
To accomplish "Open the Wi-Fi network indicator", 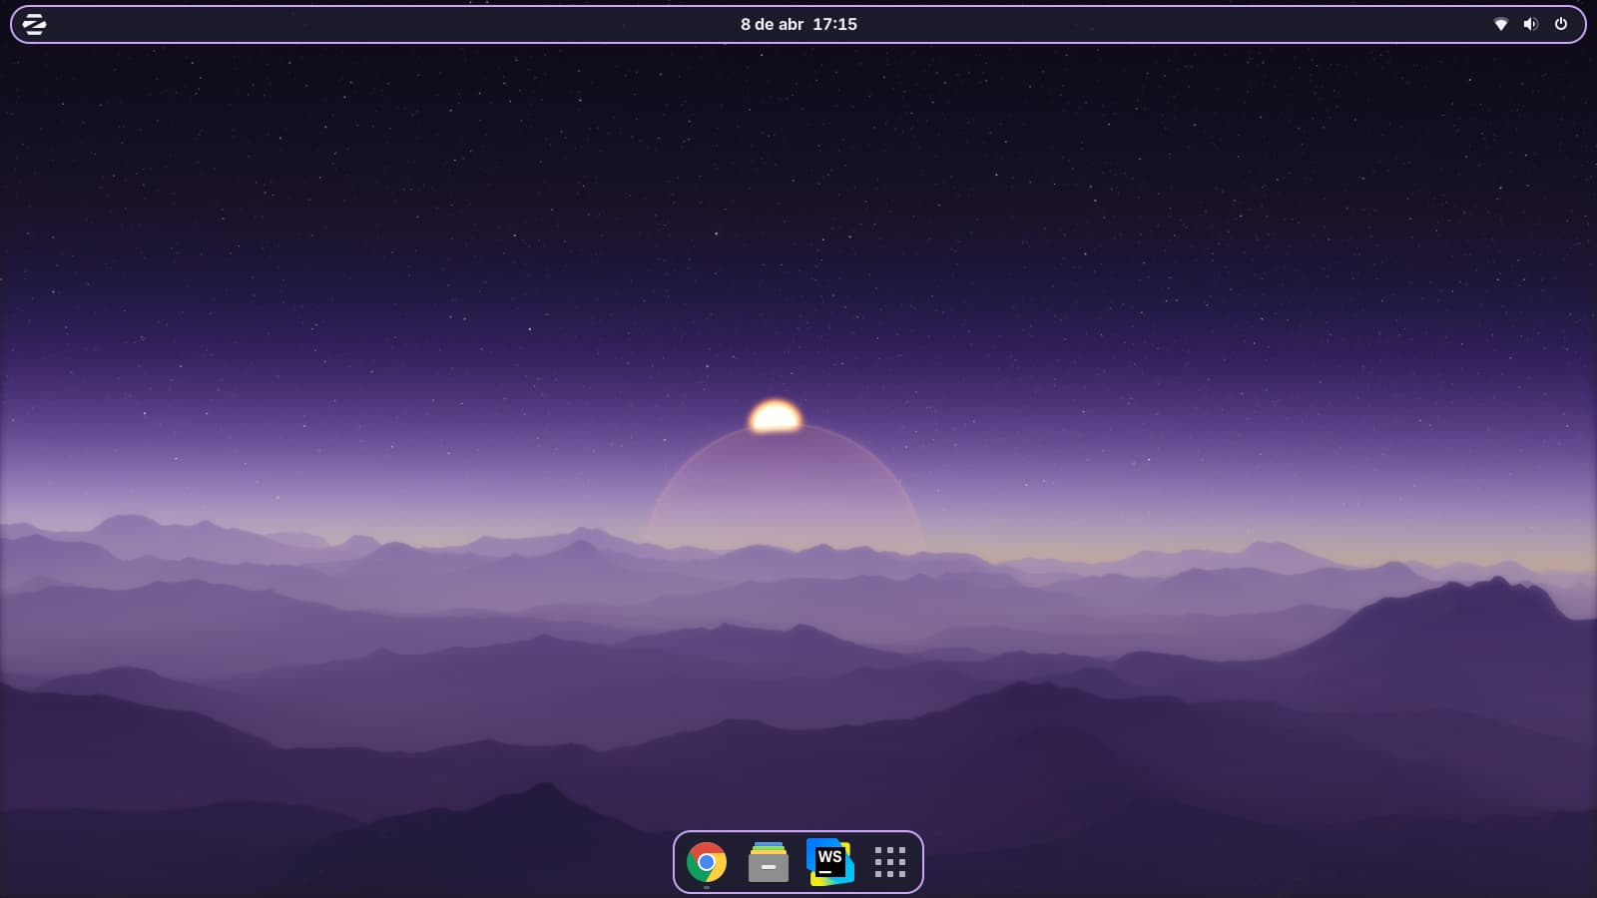I will point(1500,24).
